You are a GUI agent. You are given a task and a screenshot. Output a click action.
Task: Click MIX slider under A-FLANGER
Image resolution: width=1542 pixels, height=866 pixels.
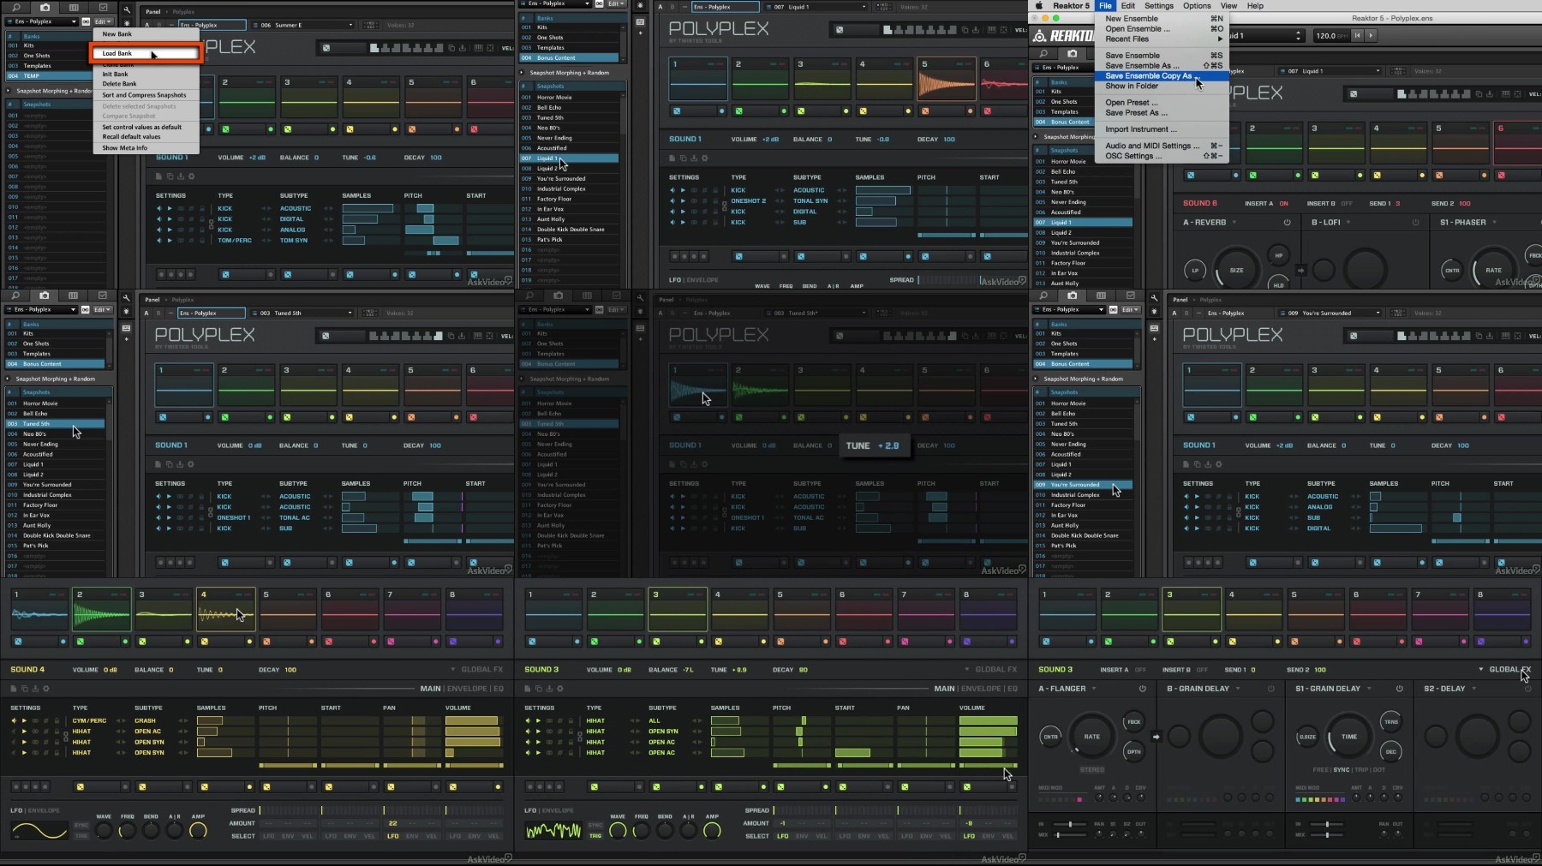point(1070,834)
